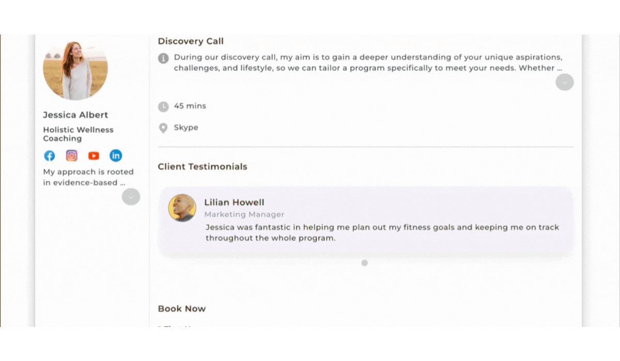Viewport: 620px width, 361px height.
Task: Visit the YouTube channel icon
Action: point(94,156)
